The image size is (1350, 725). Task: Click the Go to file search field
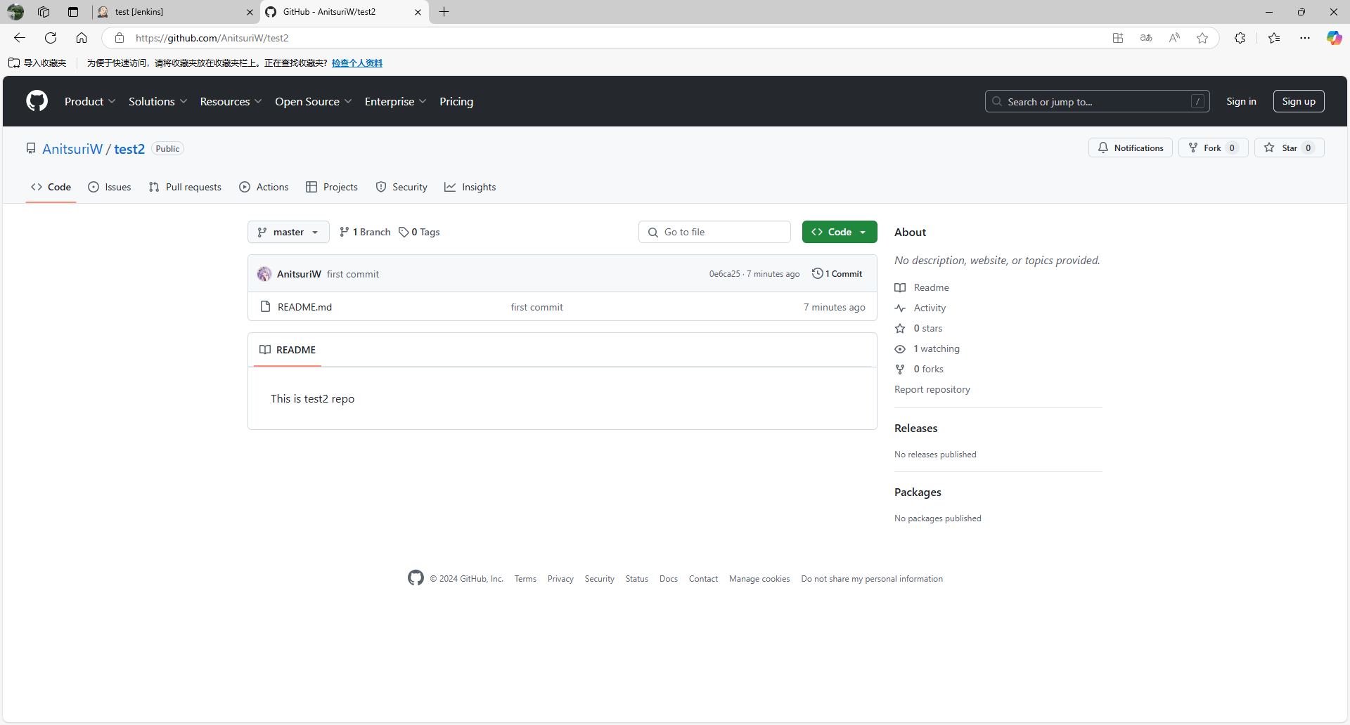coord(714,233)
